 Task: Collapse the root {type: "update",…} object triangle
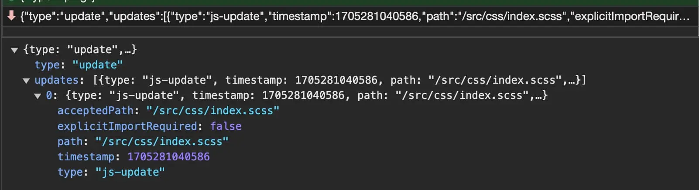click(x=14, y=50)
